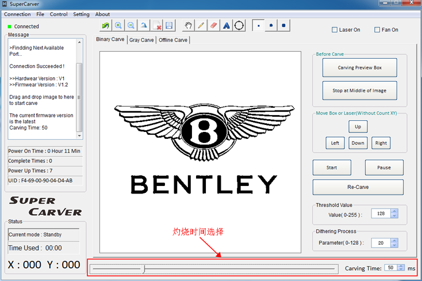Screen dimensions: 422x281
Task: Click the Carving Preview Box button
Action: (x=359, y=68)
